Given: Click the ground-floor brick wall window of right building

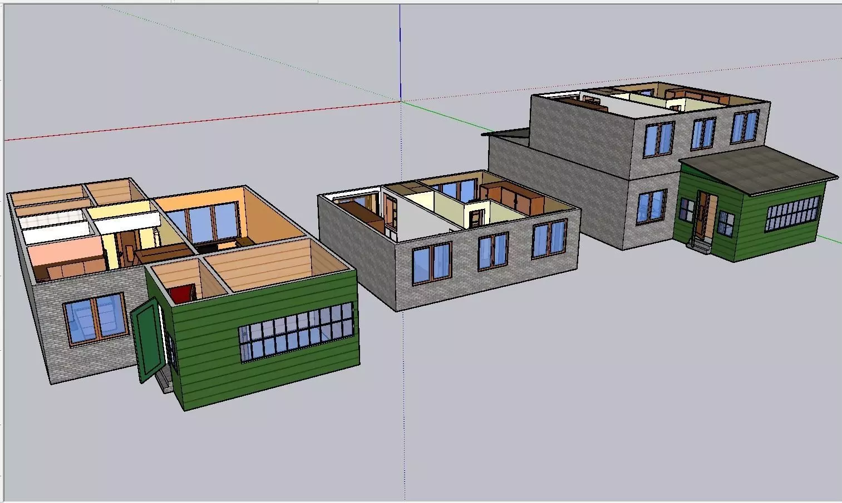Looking at the screenshot, I should pyautogui.click(x=651, y=207).
